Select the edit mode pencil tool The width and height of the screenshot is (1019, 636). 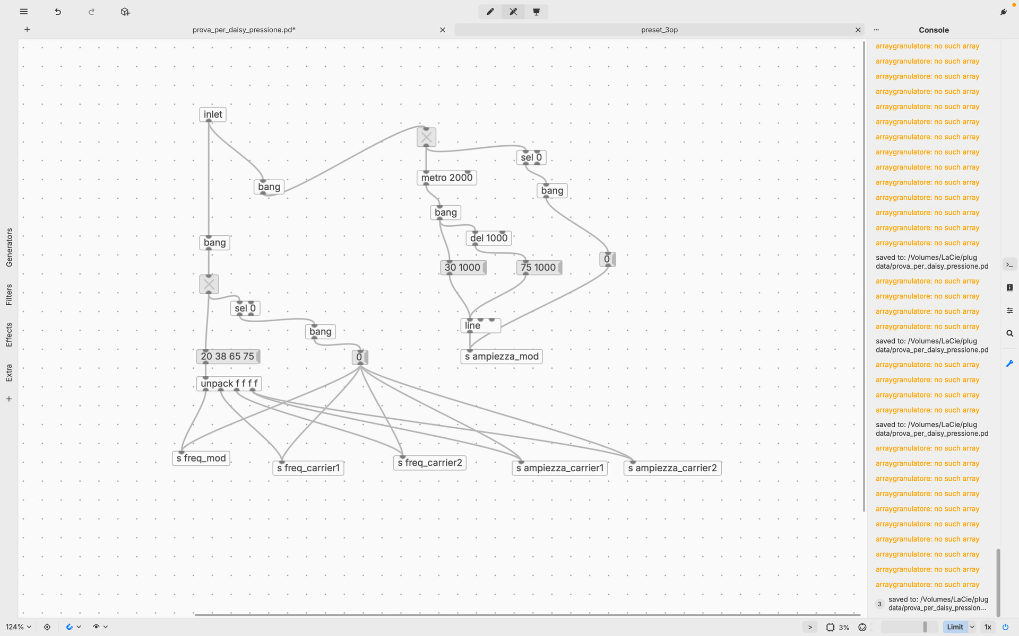coord(490,12)
